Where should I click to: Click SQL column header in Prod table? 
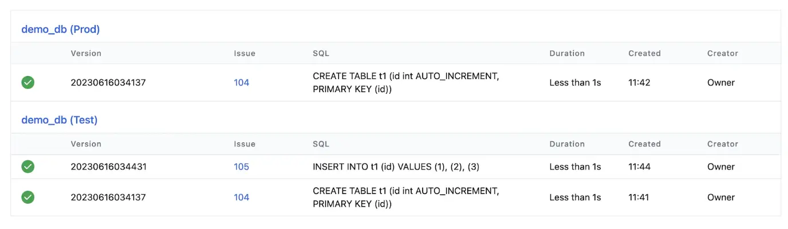pyautogui.click(x=321, y=53)
